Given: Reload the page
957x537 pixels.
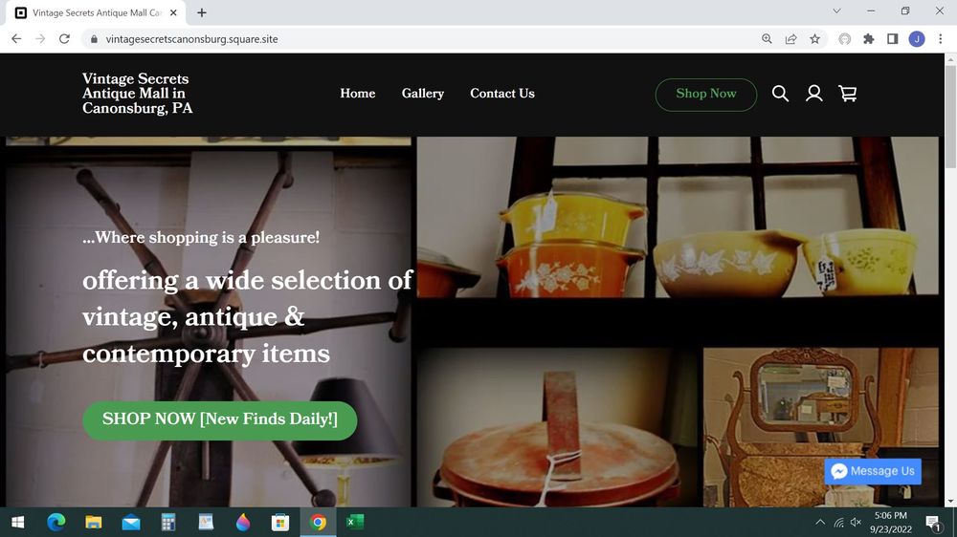Looking at the screenshot, I should pyautogui.click(x=64, y=39).
